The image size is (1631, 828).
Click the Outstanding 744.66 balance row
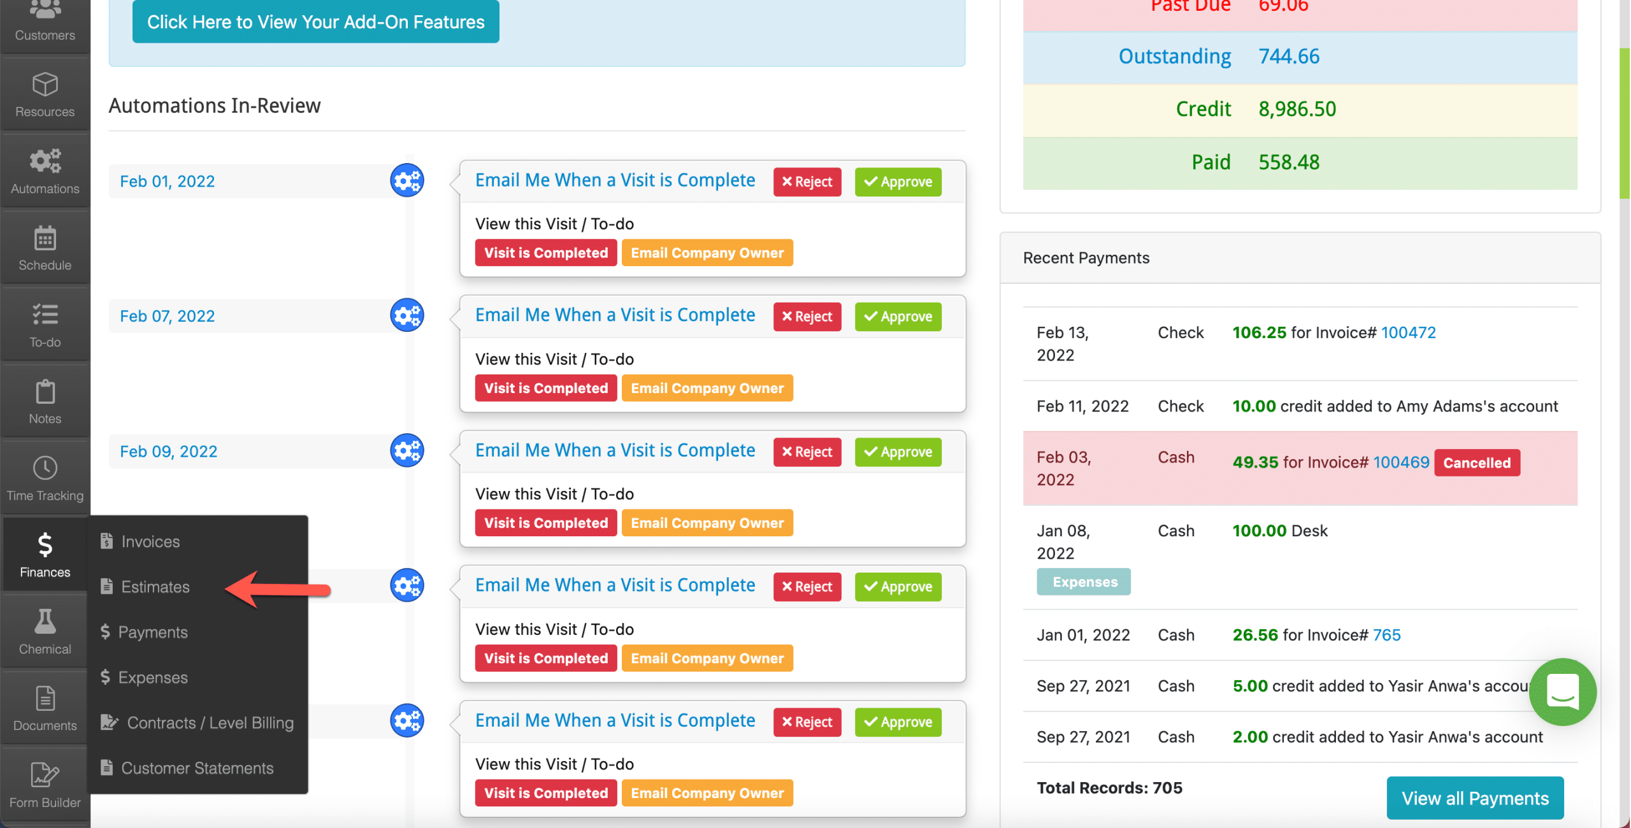coord(1300,57)
